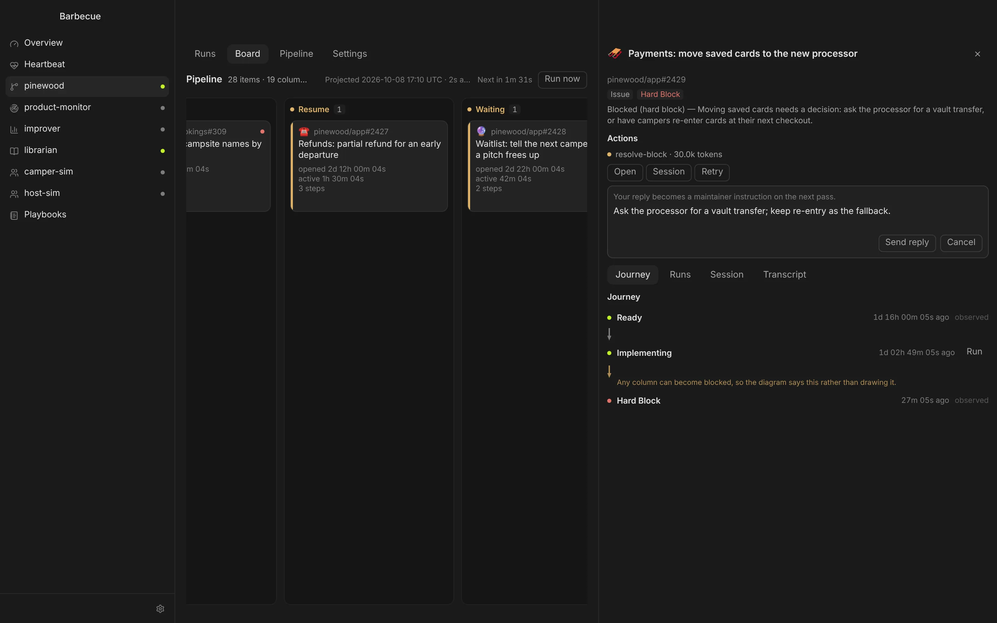Click the Run link on Implementing step

pyautogui.click(x=974, y=352)
